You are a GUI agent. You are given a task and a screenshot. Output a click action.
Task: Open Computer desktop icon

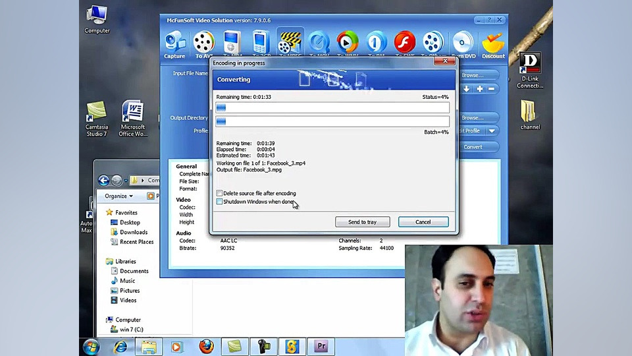click(97, 19)
